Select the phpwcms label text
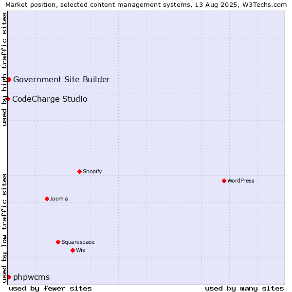292x292 pixels. pyautogui.click(x=32, y=277)
